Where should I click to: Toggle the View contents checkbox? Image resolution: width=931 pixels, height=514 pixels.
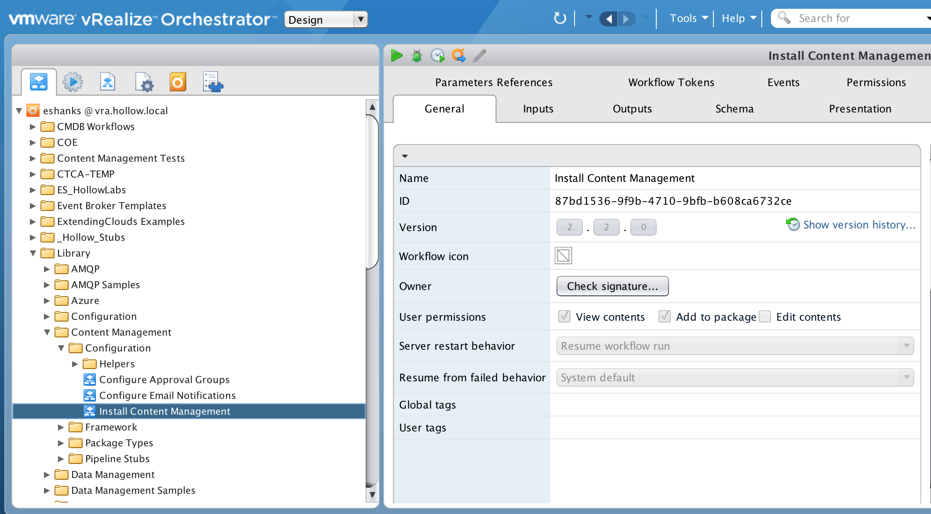click(x=564, y=317)
